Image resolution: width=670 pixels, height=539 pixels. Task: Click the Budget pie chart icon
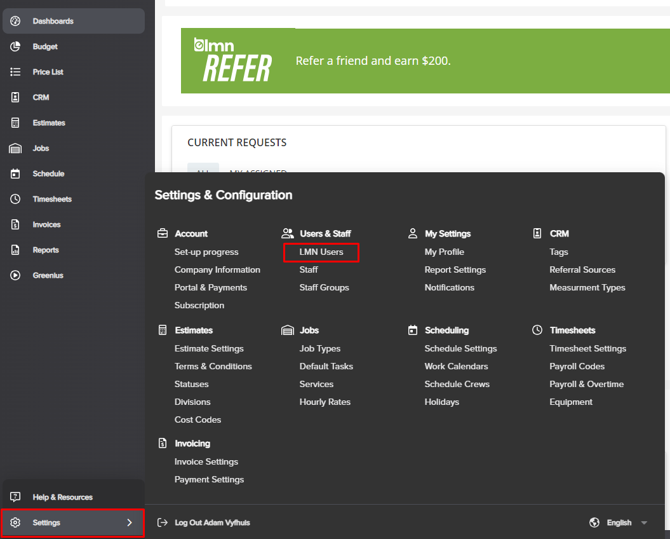[15, 46]
